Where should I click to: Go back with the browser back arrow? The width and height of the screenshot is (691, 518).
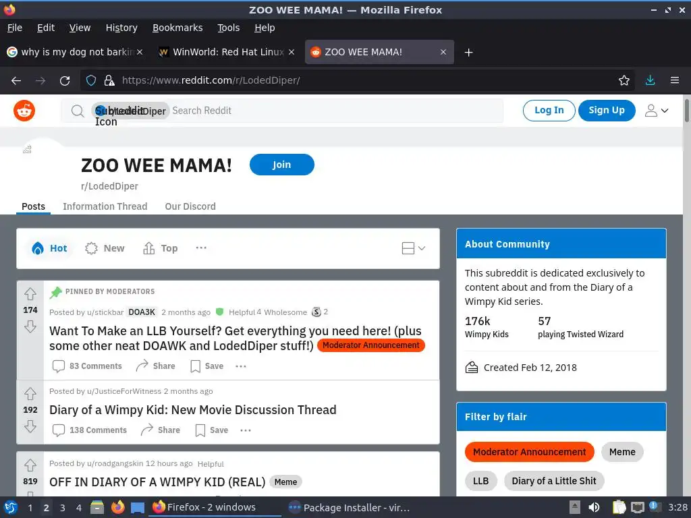point(16,81)
